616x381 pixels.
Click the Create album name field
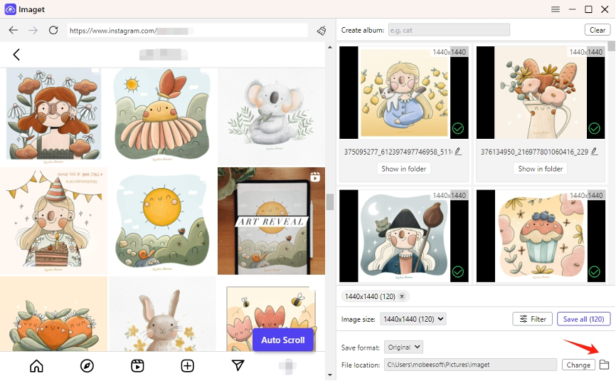tap(449, 30)
